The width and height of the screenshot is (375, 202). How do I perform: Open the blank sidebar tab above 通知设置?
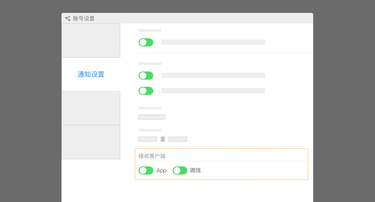tap(91, 40)
